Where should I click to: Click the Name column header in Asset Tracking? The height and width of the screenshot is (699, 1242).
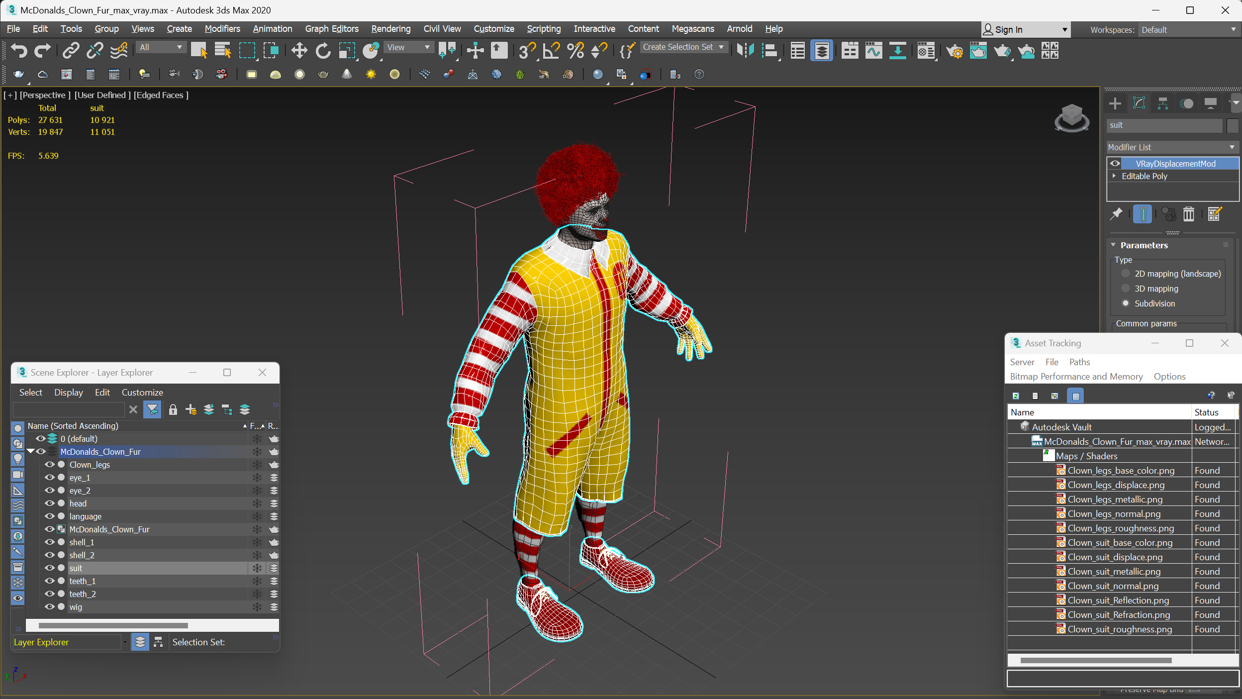point(1099,412)
